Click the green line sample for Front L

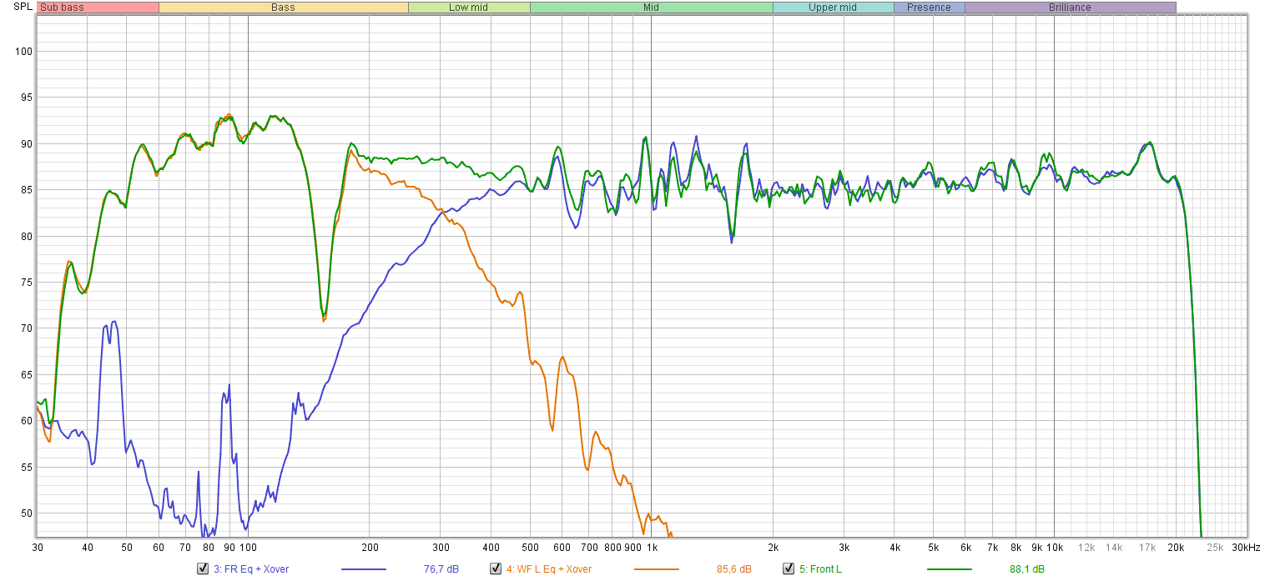950,569
